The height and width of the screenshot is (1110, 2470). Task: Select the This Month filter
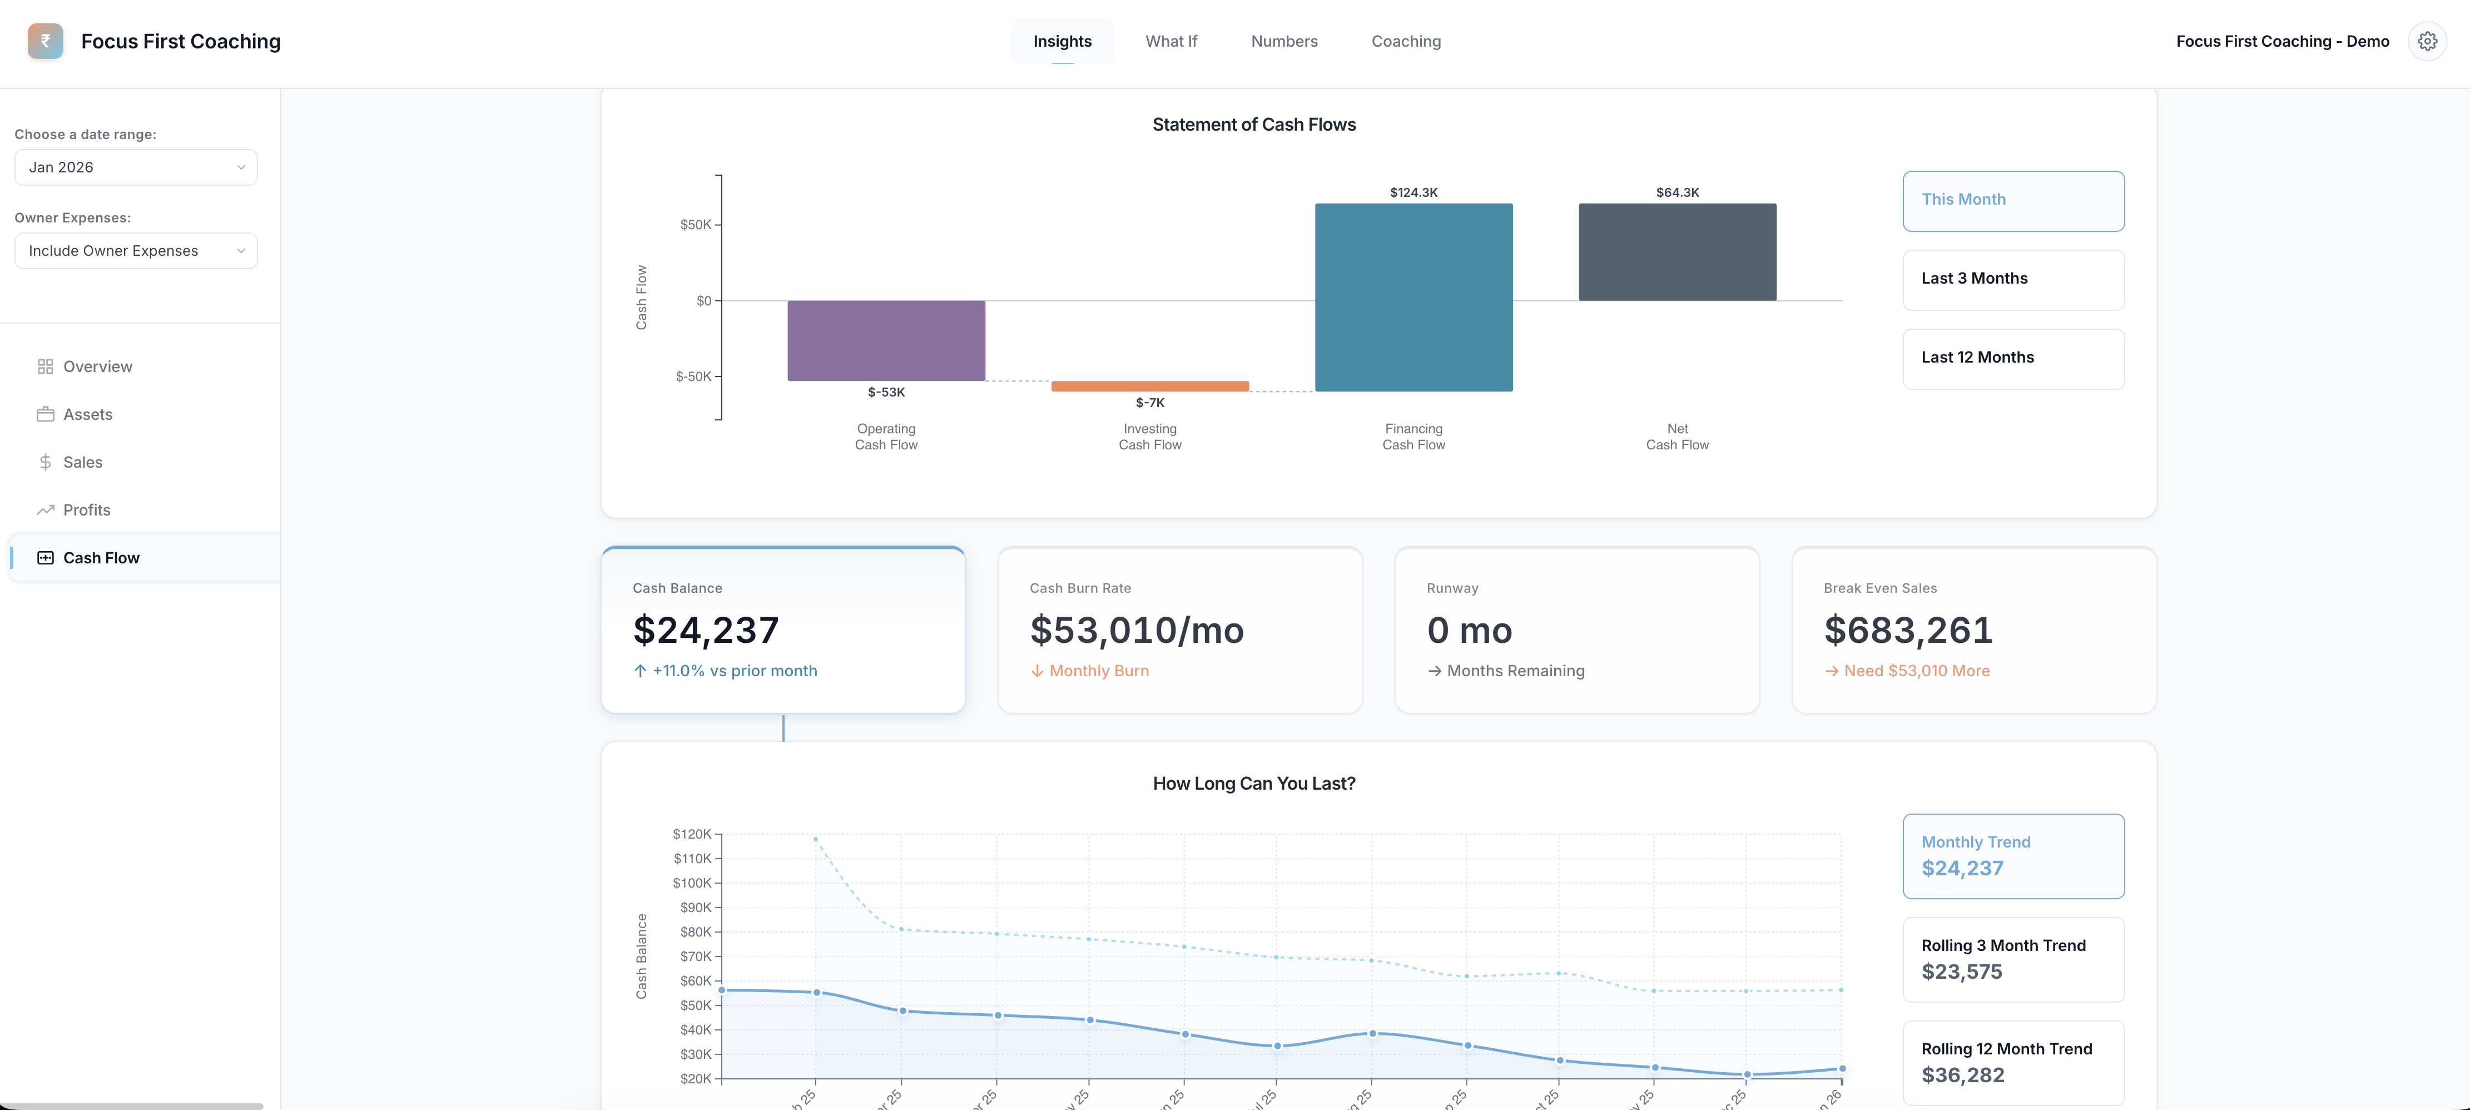coord(2012,200)
